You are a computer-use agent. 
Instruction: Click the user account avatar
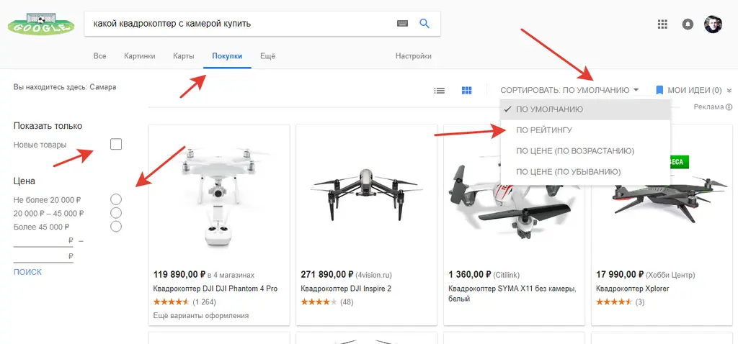click(713, 24)
